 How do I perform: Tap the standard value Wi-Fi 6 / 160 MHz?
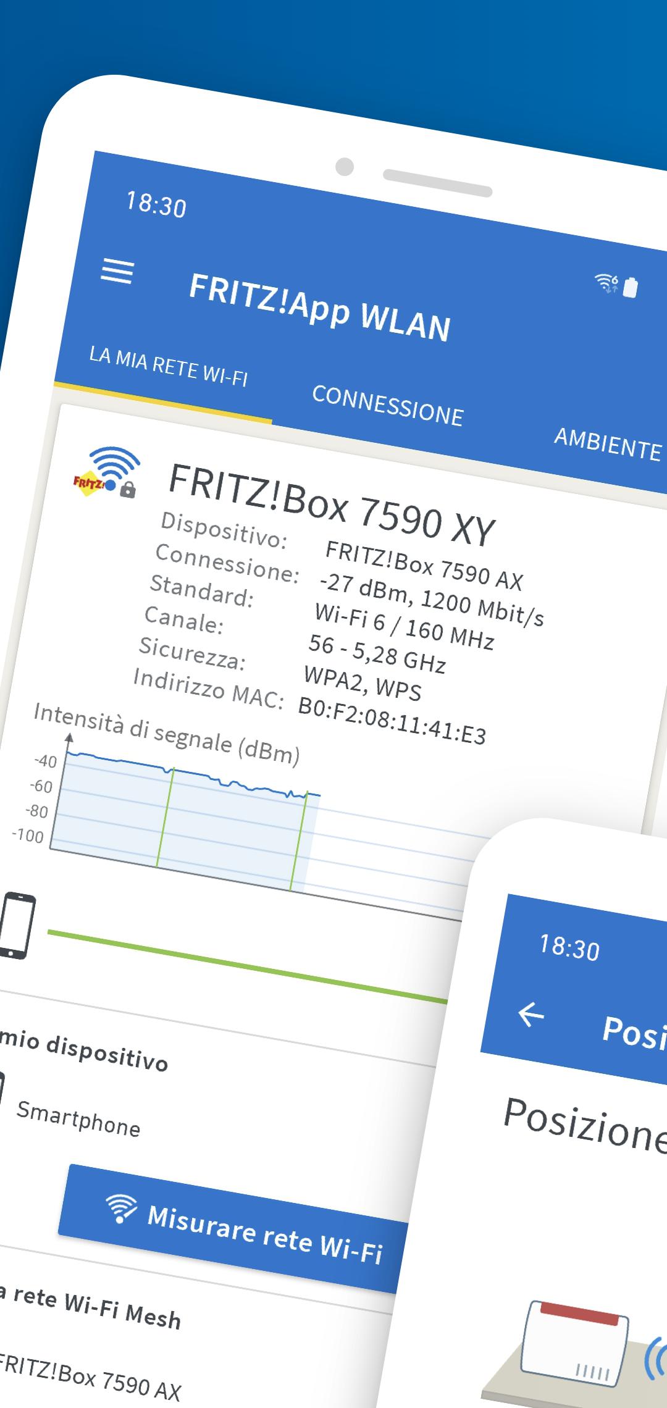[404, 626]
